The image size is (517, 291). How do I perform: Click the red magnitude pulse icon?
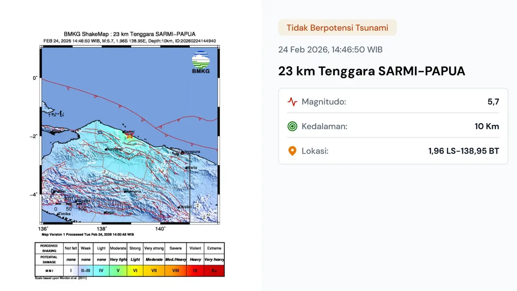click(292, 102)
